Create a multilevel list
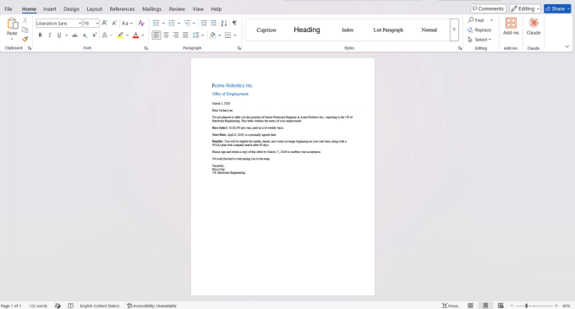The height and width of the screenshot is (309, 575). point(187,23)
